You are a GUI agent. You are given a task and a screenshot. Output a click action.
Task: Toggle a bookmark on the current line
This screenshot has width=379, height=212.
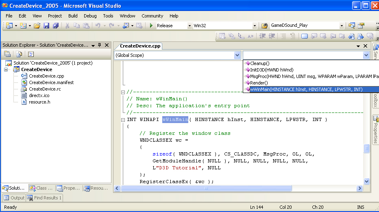click(x=305, y=36)
